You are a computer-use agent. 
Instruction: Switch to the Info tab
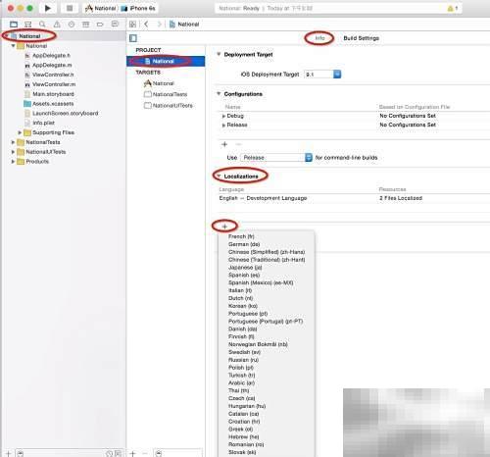319,38
